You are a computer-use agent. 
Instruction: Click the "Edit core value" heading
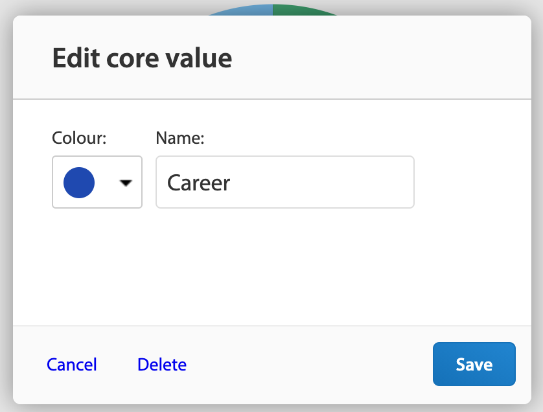pyautogui.click(x=142, y=58)
